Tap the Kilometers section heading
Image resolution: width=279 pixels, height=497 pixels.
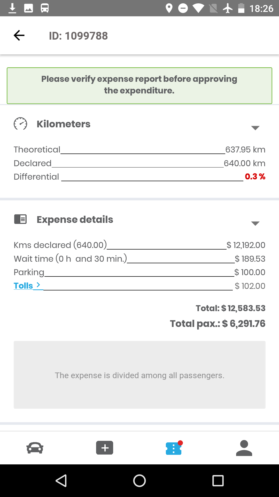point(64,124)
